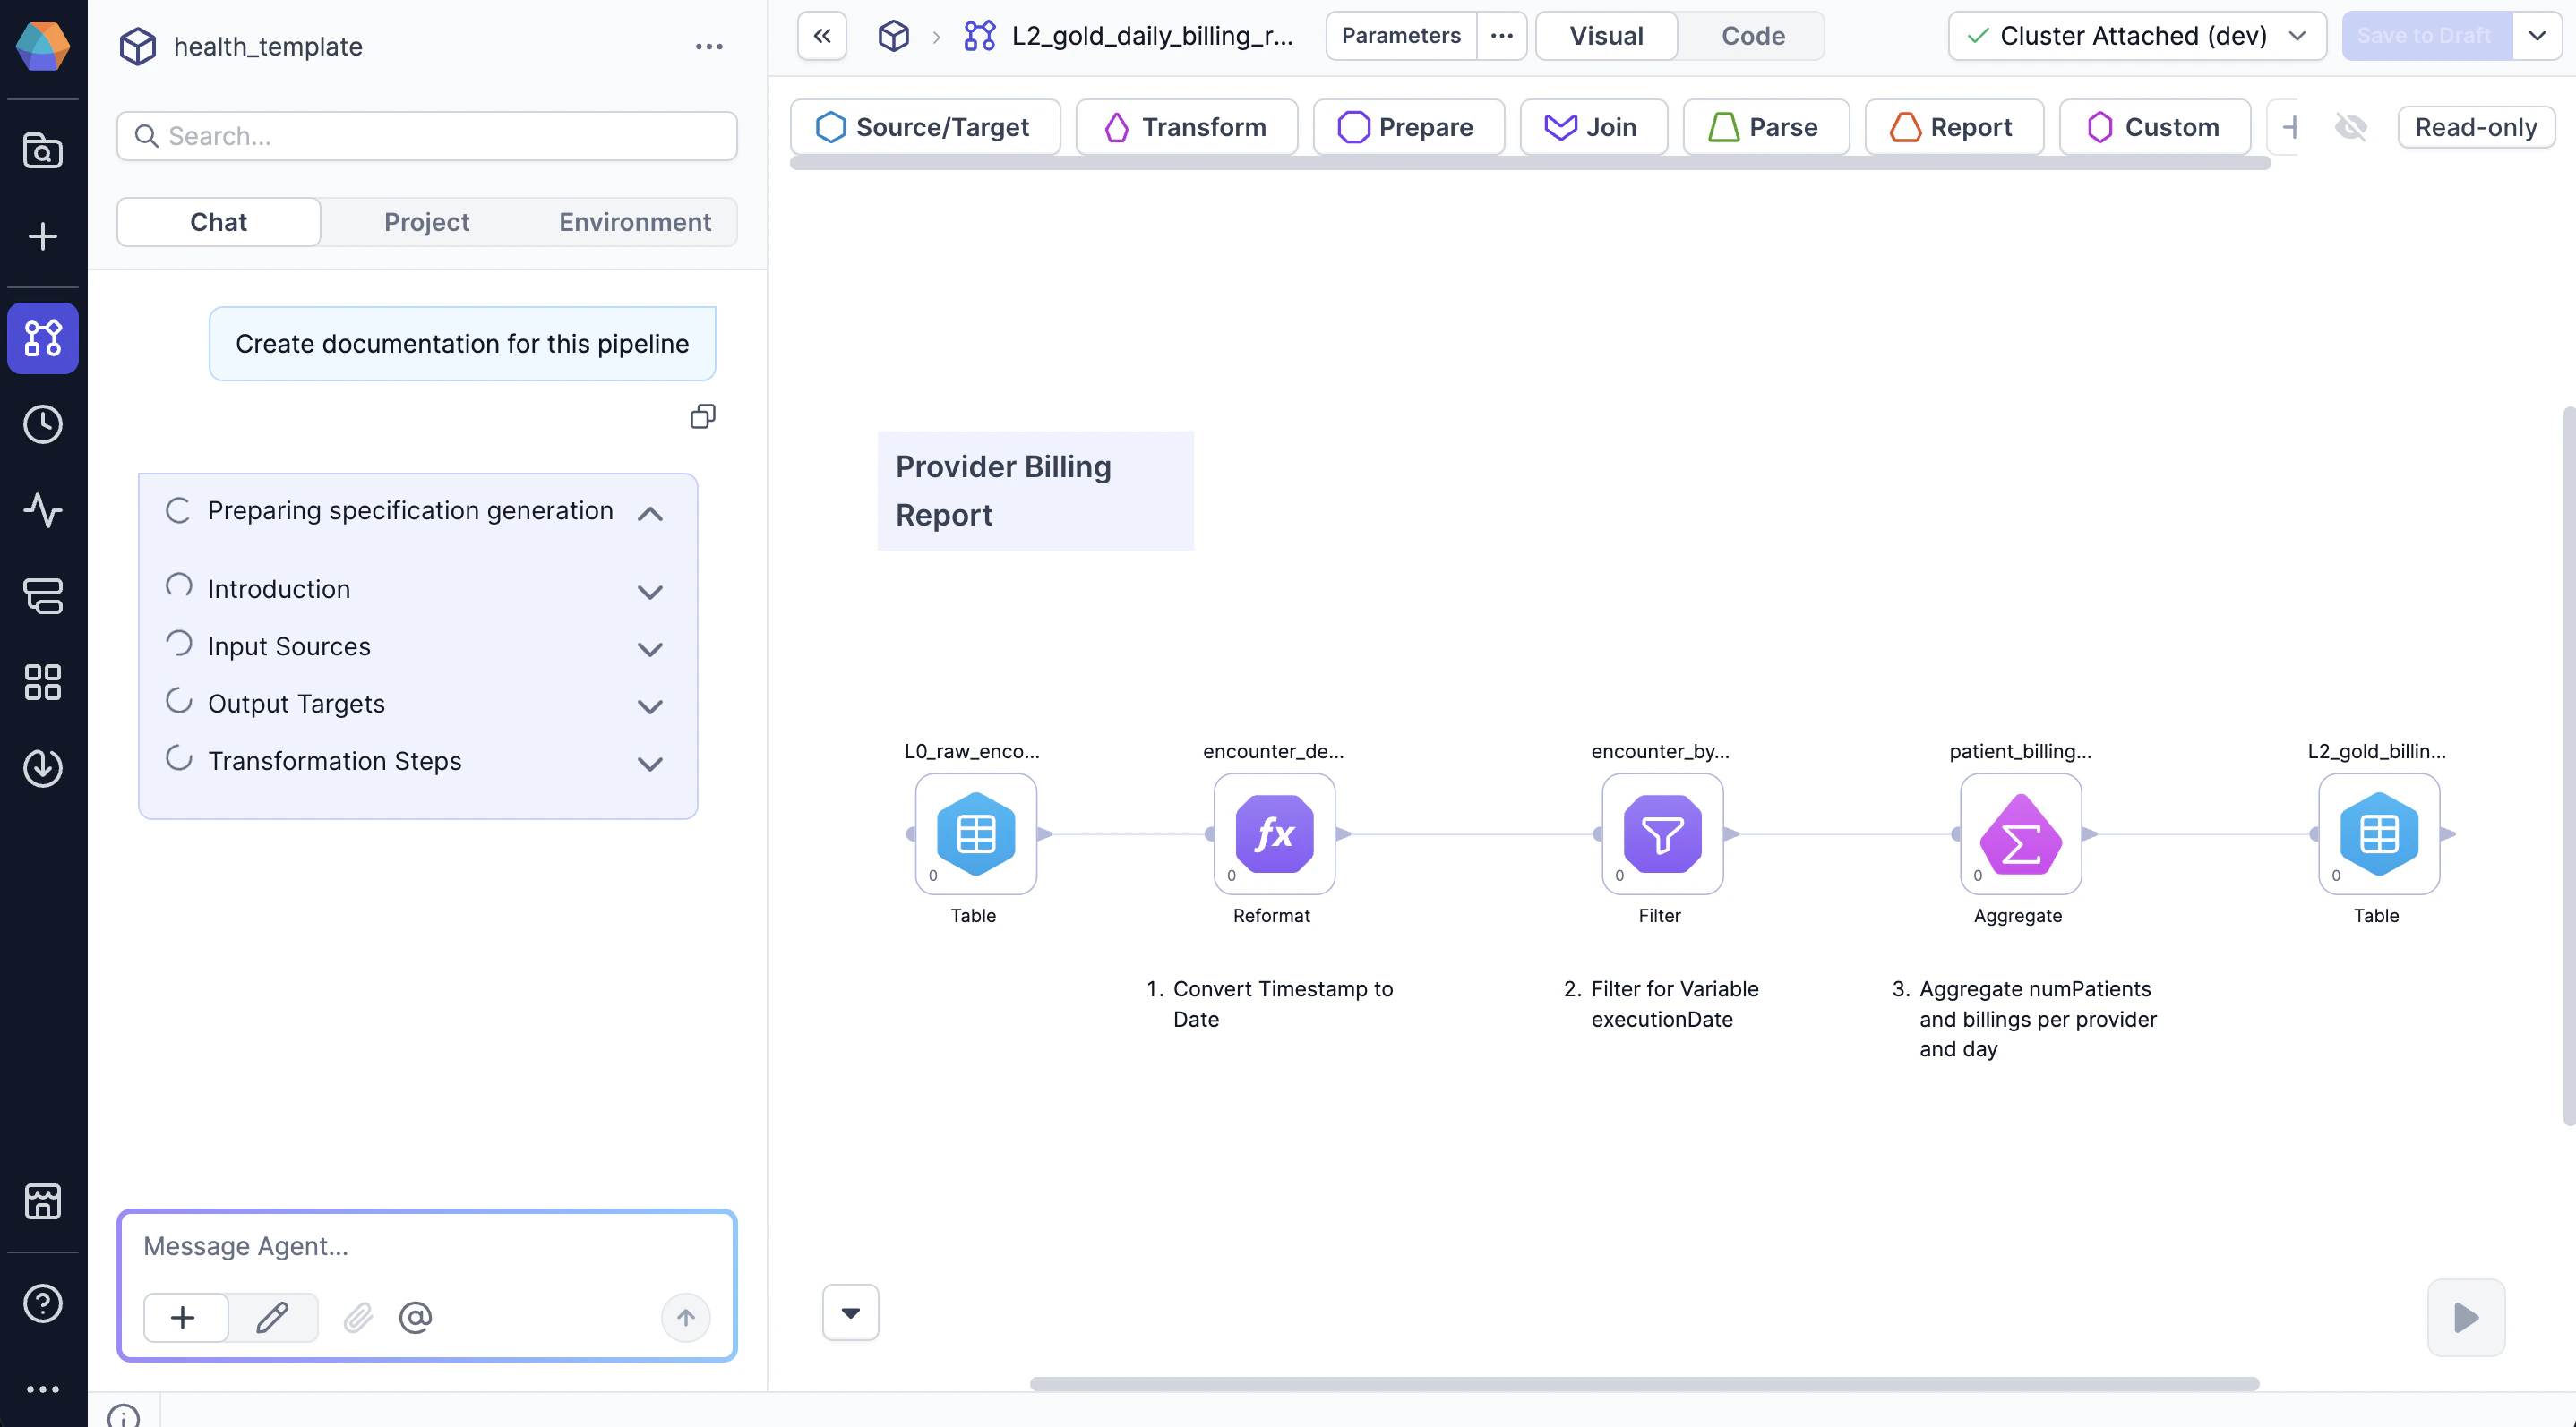Image resolution: width=2576 pixels, height=1427 pixels.
Task: Select the pipelines icon in the left sidebar
Action: click(42, 338)
